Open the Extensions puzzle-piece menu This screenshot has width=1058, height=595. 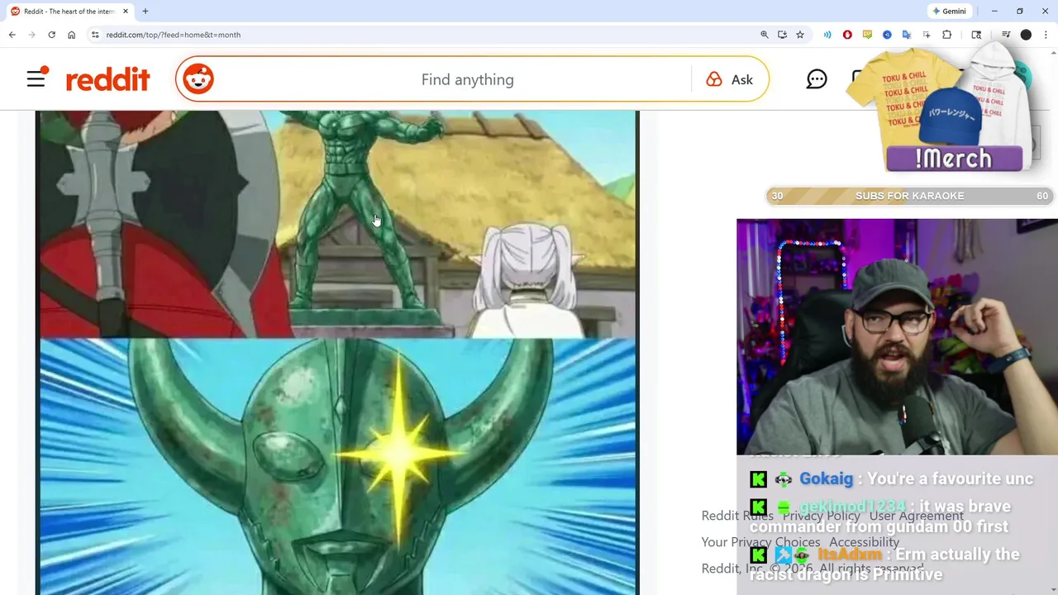click(x=947, y=35)
